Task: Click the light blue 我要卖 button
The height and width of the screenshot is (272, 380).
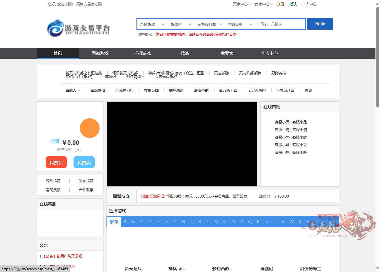Action: pos(84,162)
